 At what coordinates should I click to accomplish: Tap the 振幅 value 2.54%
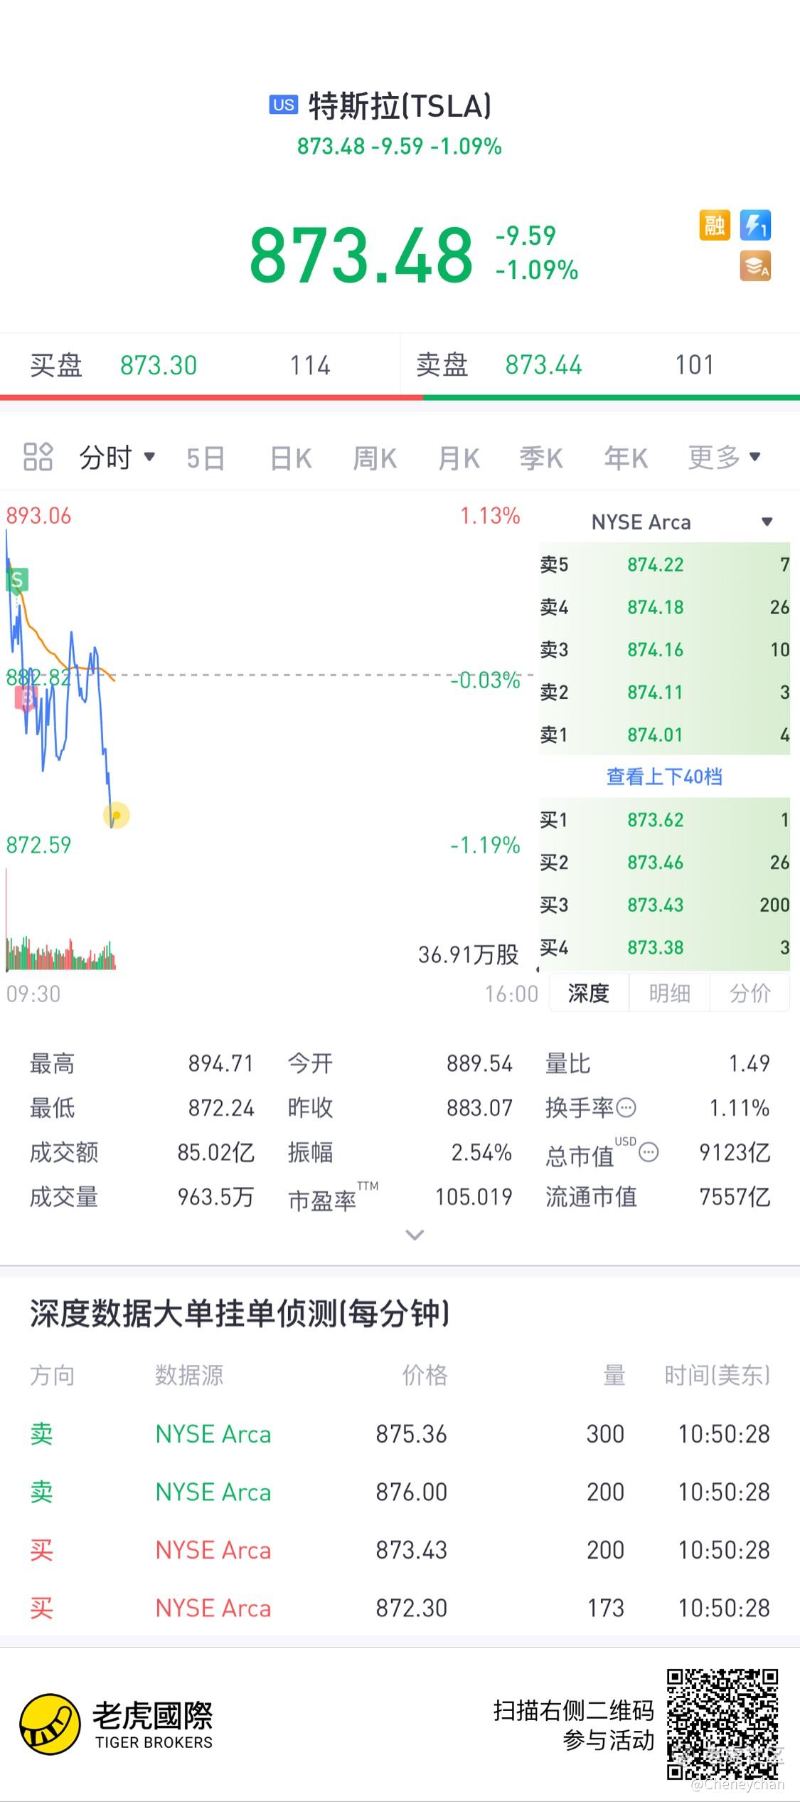(x=481, y=1153)
